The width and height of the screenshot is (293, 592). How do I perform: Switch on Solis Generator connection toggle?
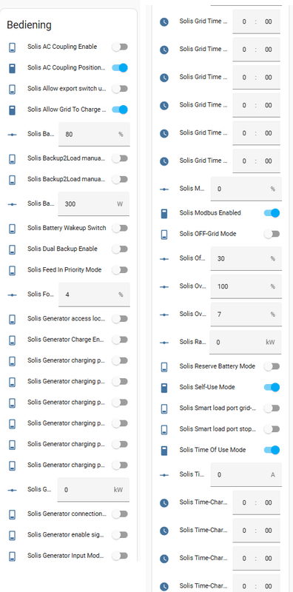(x=120, y=514)
